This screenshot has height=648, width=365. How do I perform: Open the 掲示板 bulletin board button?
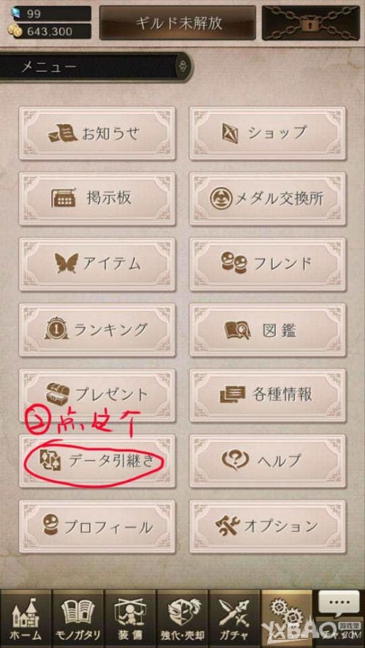(x=97, y=199)
